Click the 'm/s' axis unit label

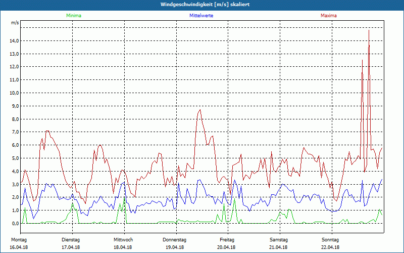click(x=15, y=23)
